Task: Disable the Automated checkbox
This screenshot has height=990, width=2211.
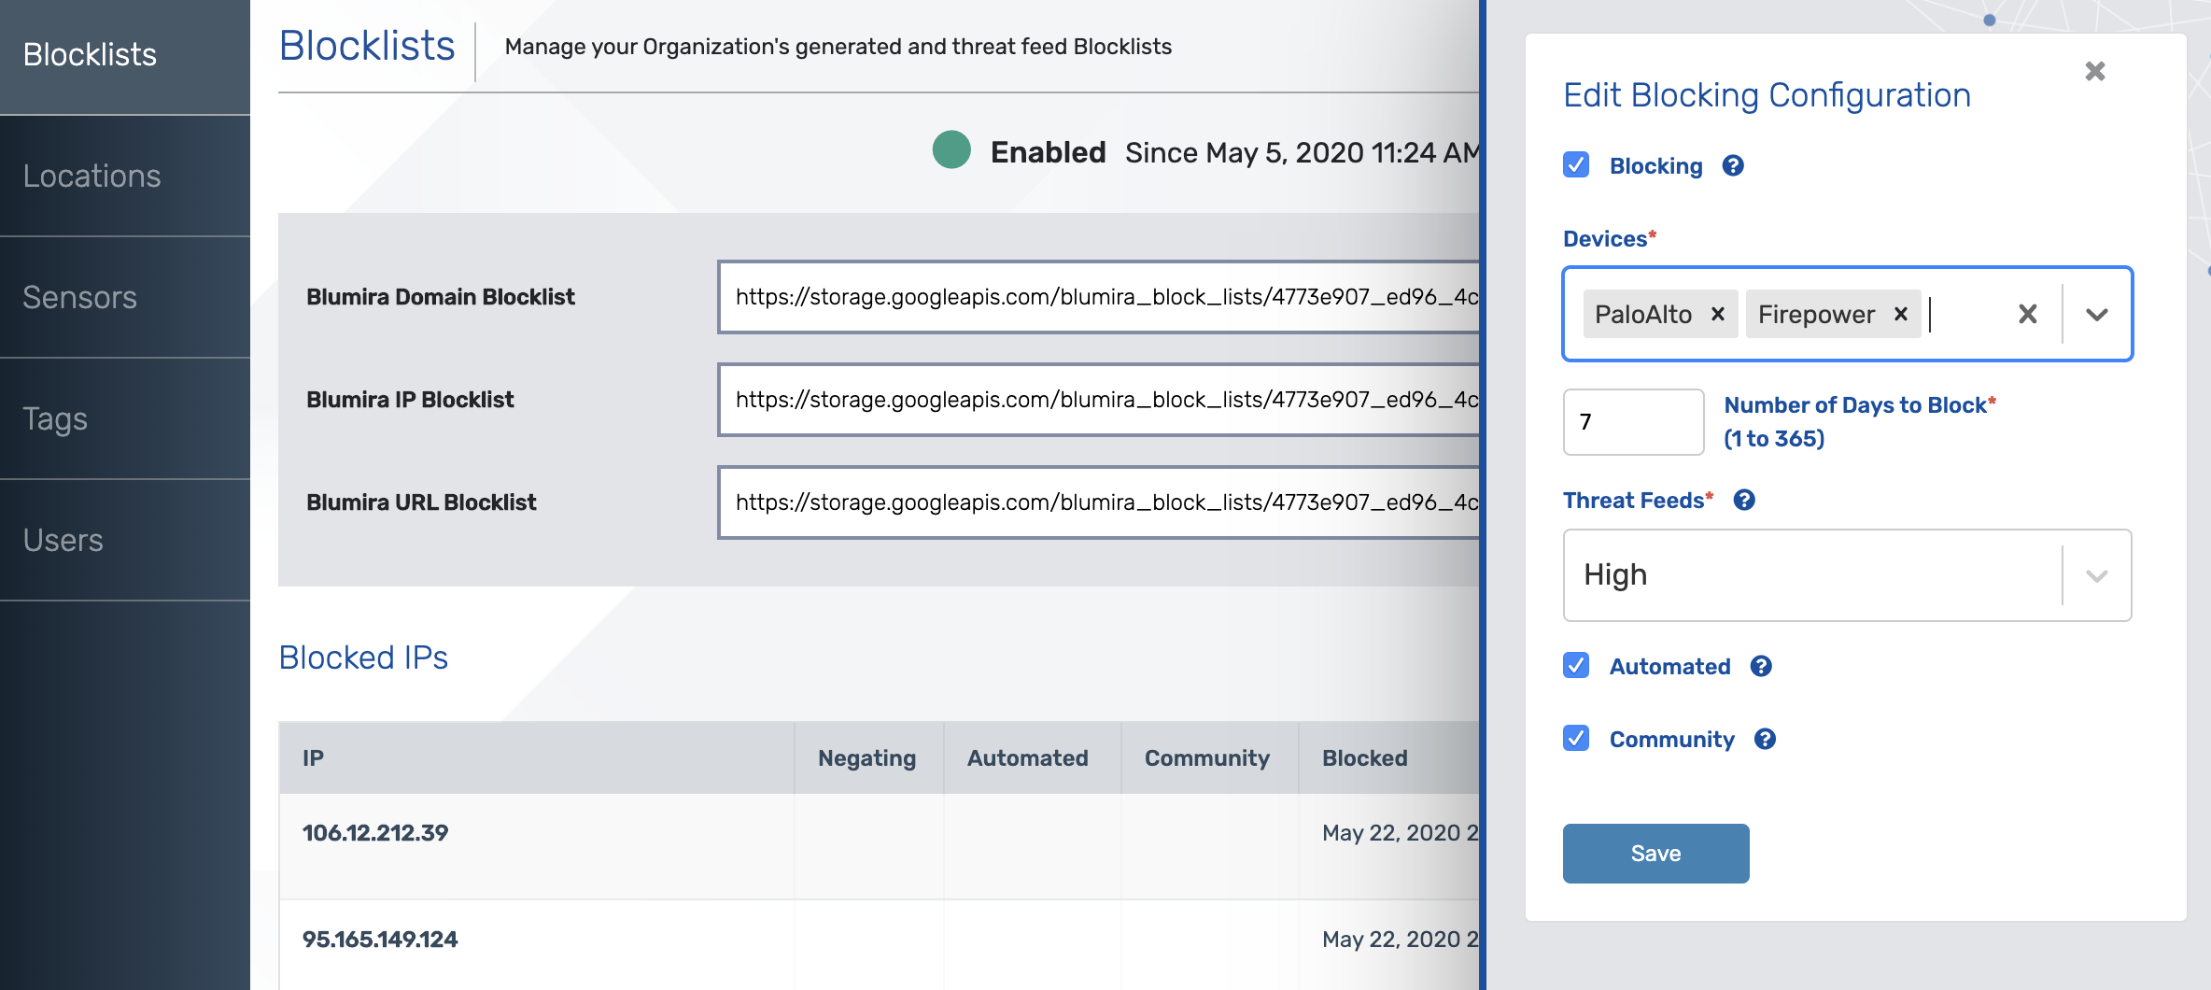Action: [1576, 666]
